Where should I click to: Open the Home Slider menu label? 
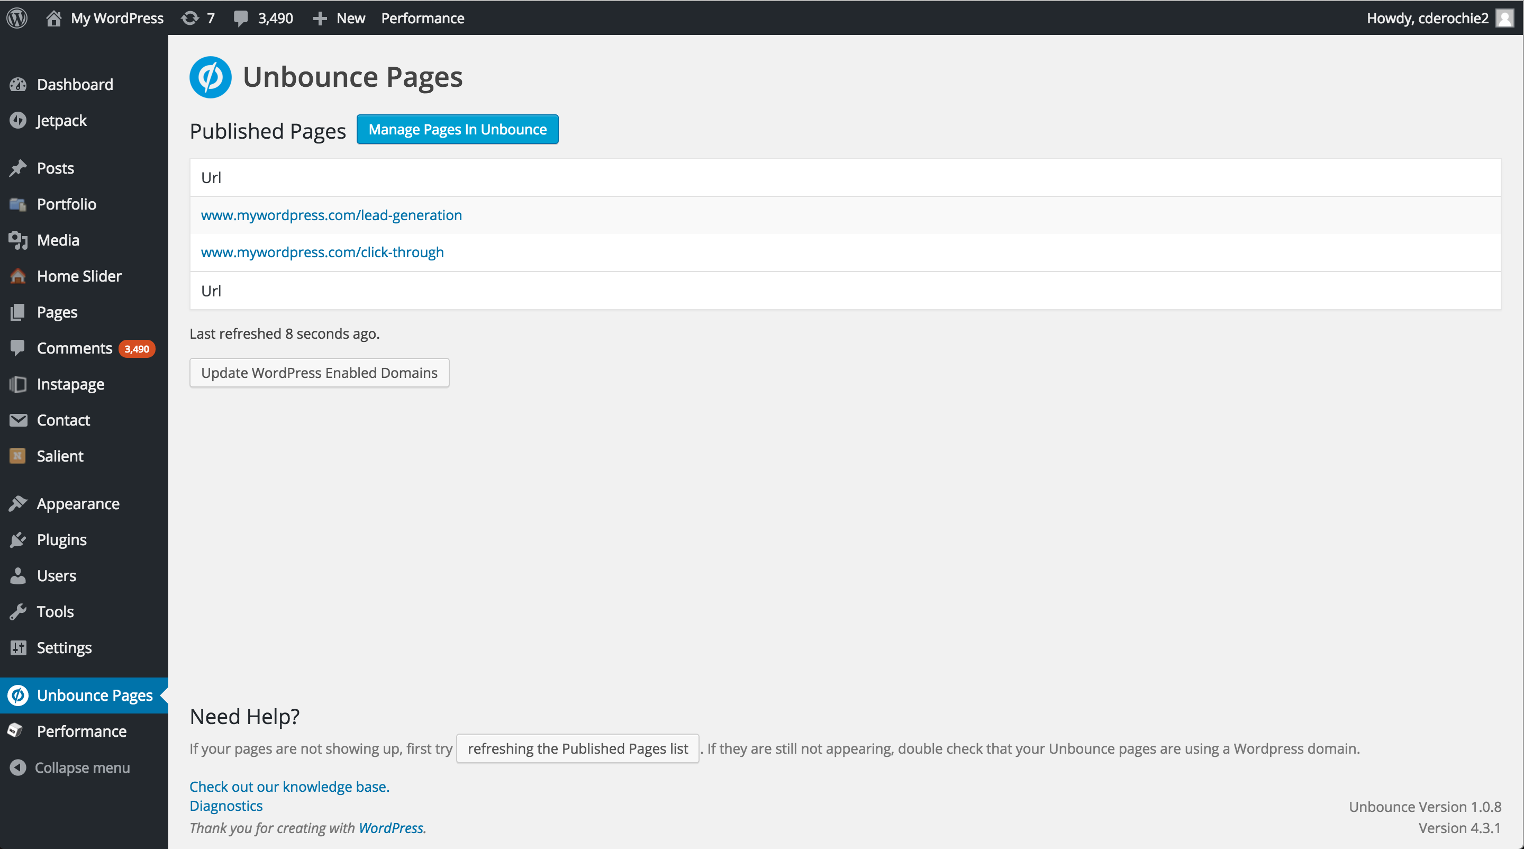79,276
